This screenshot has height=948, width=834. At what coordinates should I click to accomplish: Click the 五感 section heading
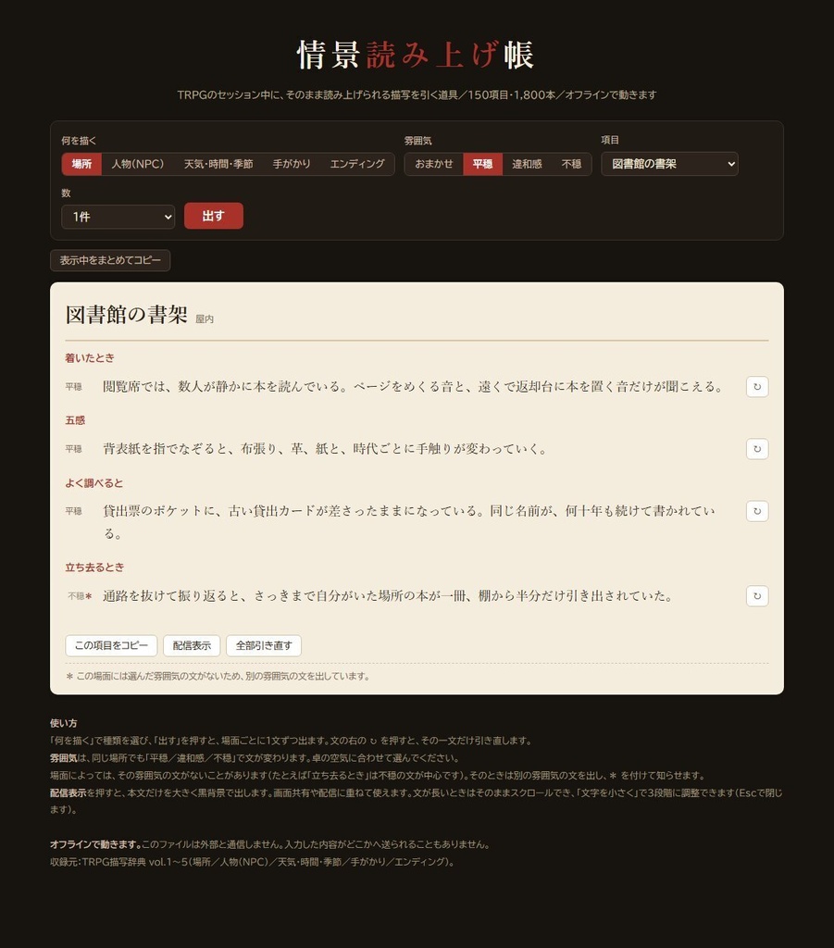coord(75,420)
